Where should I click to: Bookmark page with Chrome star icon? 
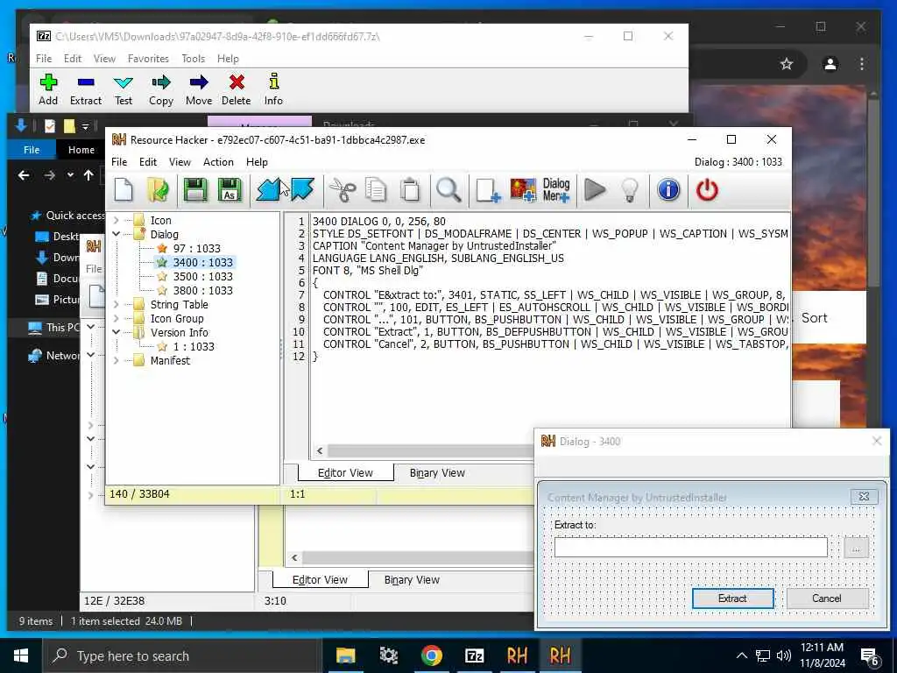(x=787, y=64)
